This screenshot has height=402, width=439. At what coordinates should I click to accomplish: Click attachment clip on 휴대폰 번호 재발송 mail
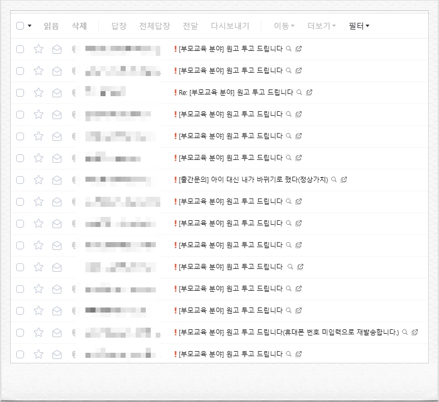pos(74,333)
